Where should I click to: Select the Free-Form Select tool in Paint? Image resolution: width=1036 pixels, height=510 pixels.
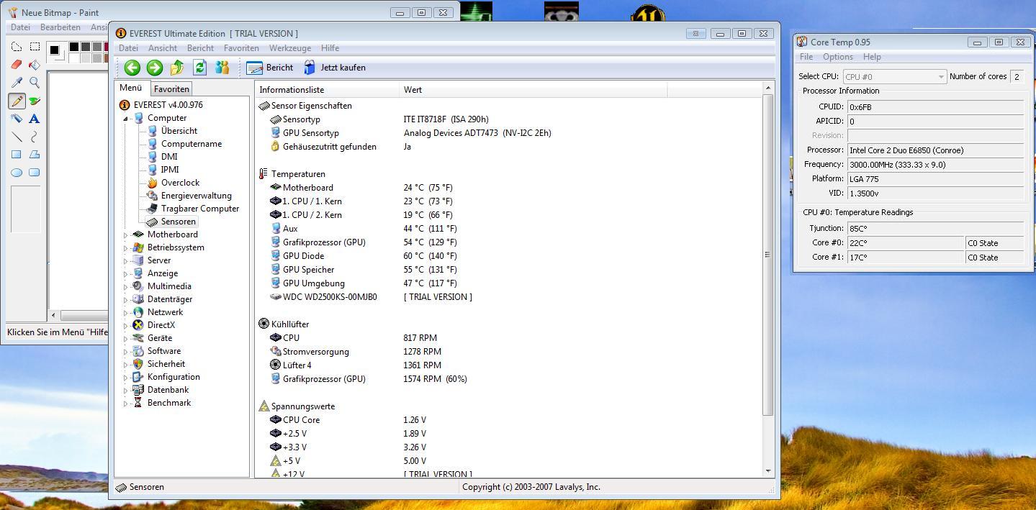point(17,47)
